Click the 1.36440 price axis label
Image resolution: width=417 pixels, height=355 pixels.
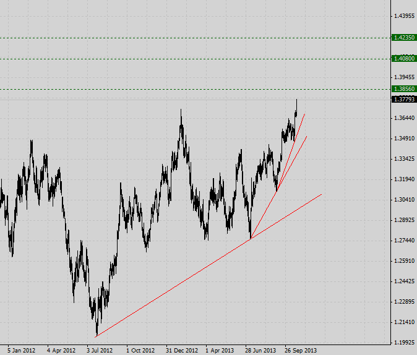click(404, 118)
